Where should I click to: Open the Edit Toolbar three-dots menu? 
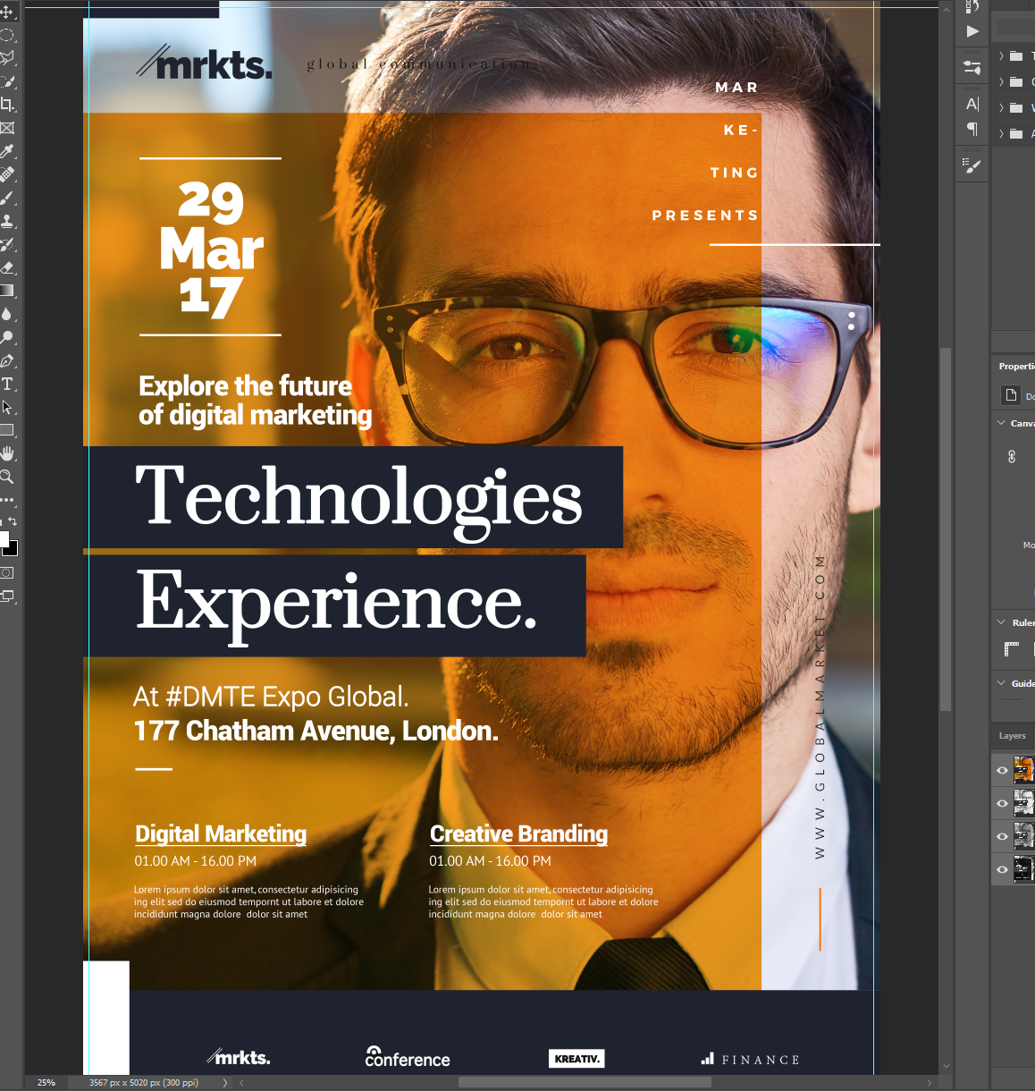[x=7, y=500]
